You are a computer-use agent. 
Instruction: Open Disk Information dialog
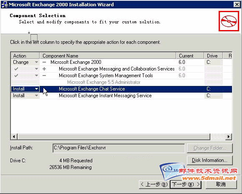[210, 160]
